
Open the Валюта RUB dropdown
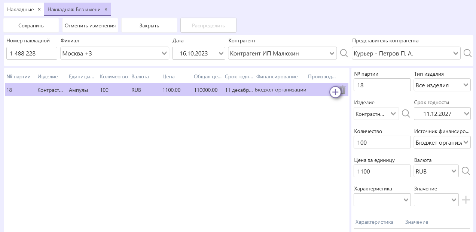pos(454,171)
